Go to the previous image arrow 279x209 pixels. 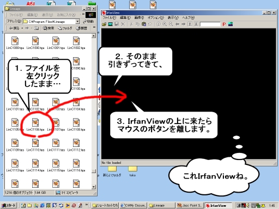point(177,24)
